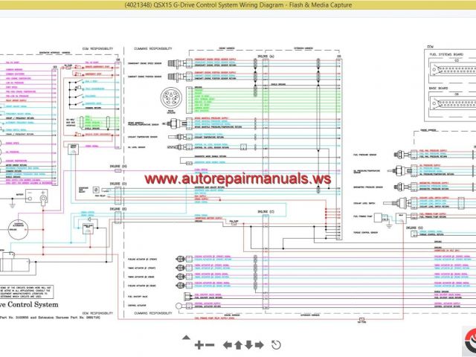Reset the view with the circular arrow
Viewport: 476px width, 357px height.
(x=277, y=344)
